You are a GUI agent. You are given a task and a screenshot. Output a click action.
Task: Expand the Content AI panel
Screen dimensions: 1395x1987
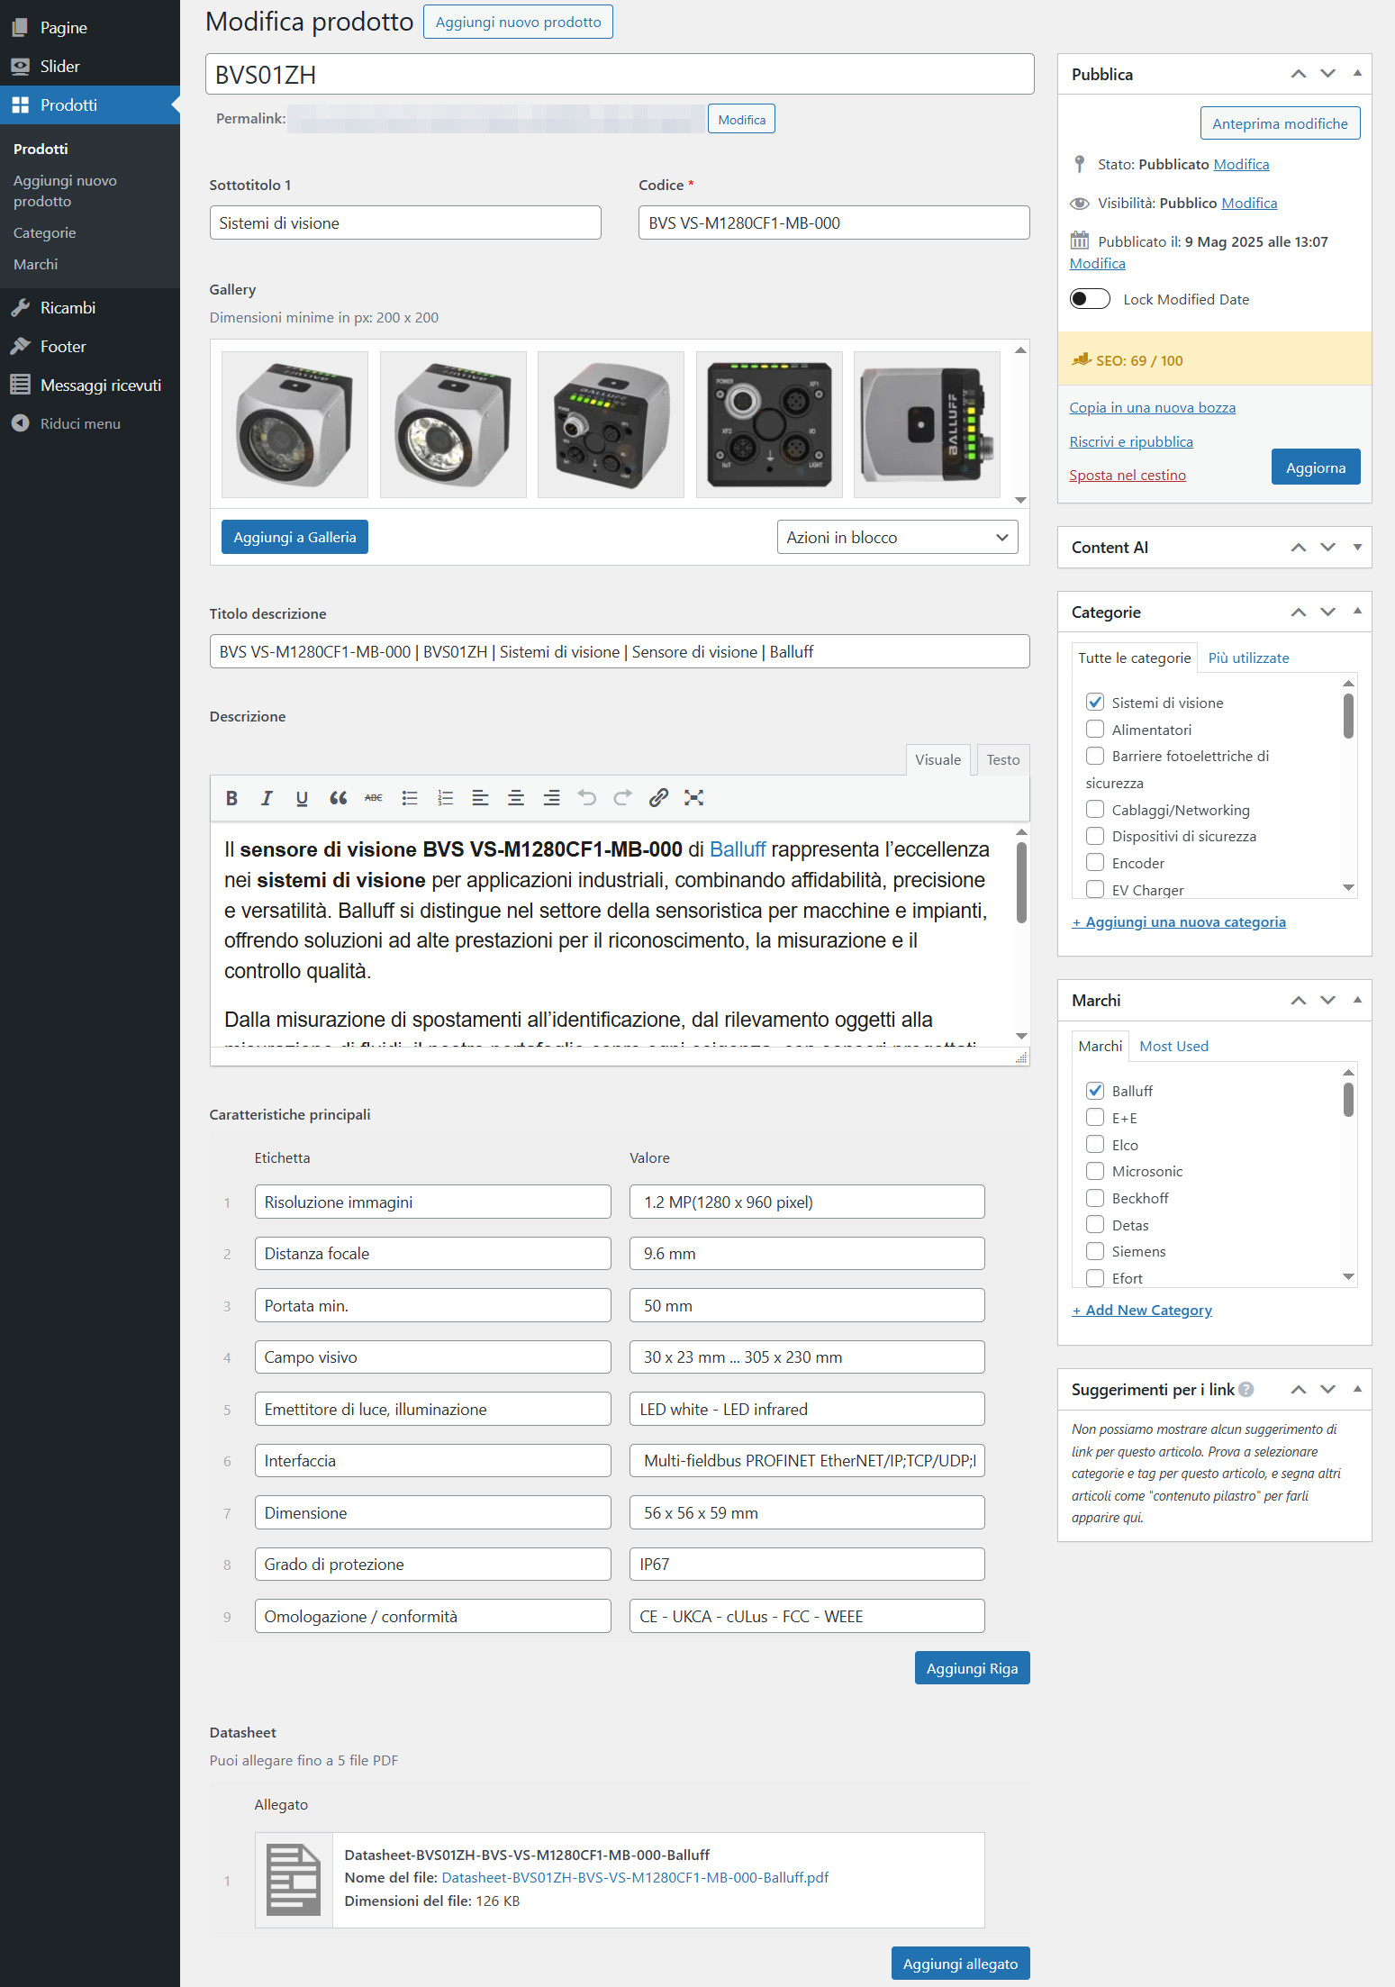[1356, 548]
